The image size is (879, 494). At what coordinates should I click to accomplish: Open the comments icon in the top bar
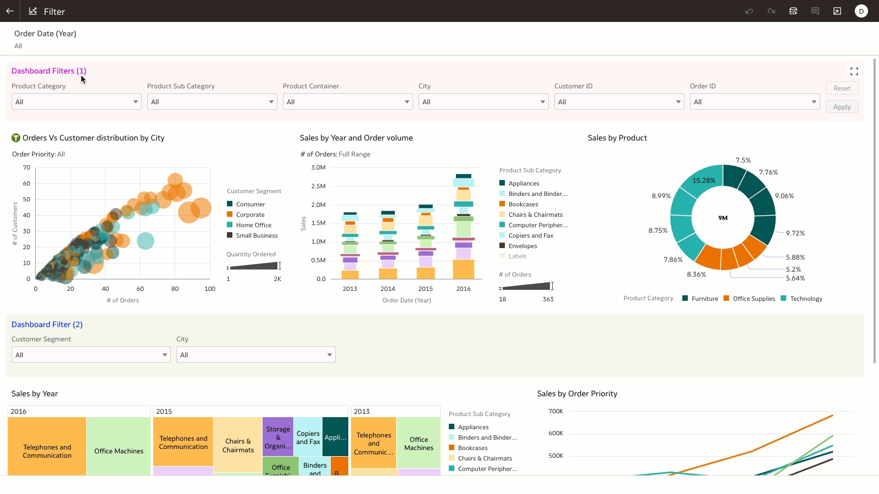815,11
